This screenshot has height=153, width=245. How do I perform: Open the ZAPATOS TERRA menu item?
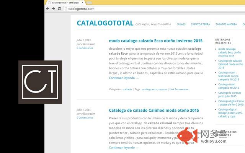tap(201, 24)
